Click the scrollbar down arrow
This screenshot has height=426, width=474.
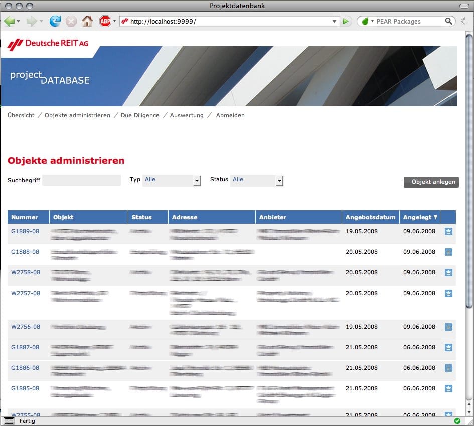(x=469, y=412)
